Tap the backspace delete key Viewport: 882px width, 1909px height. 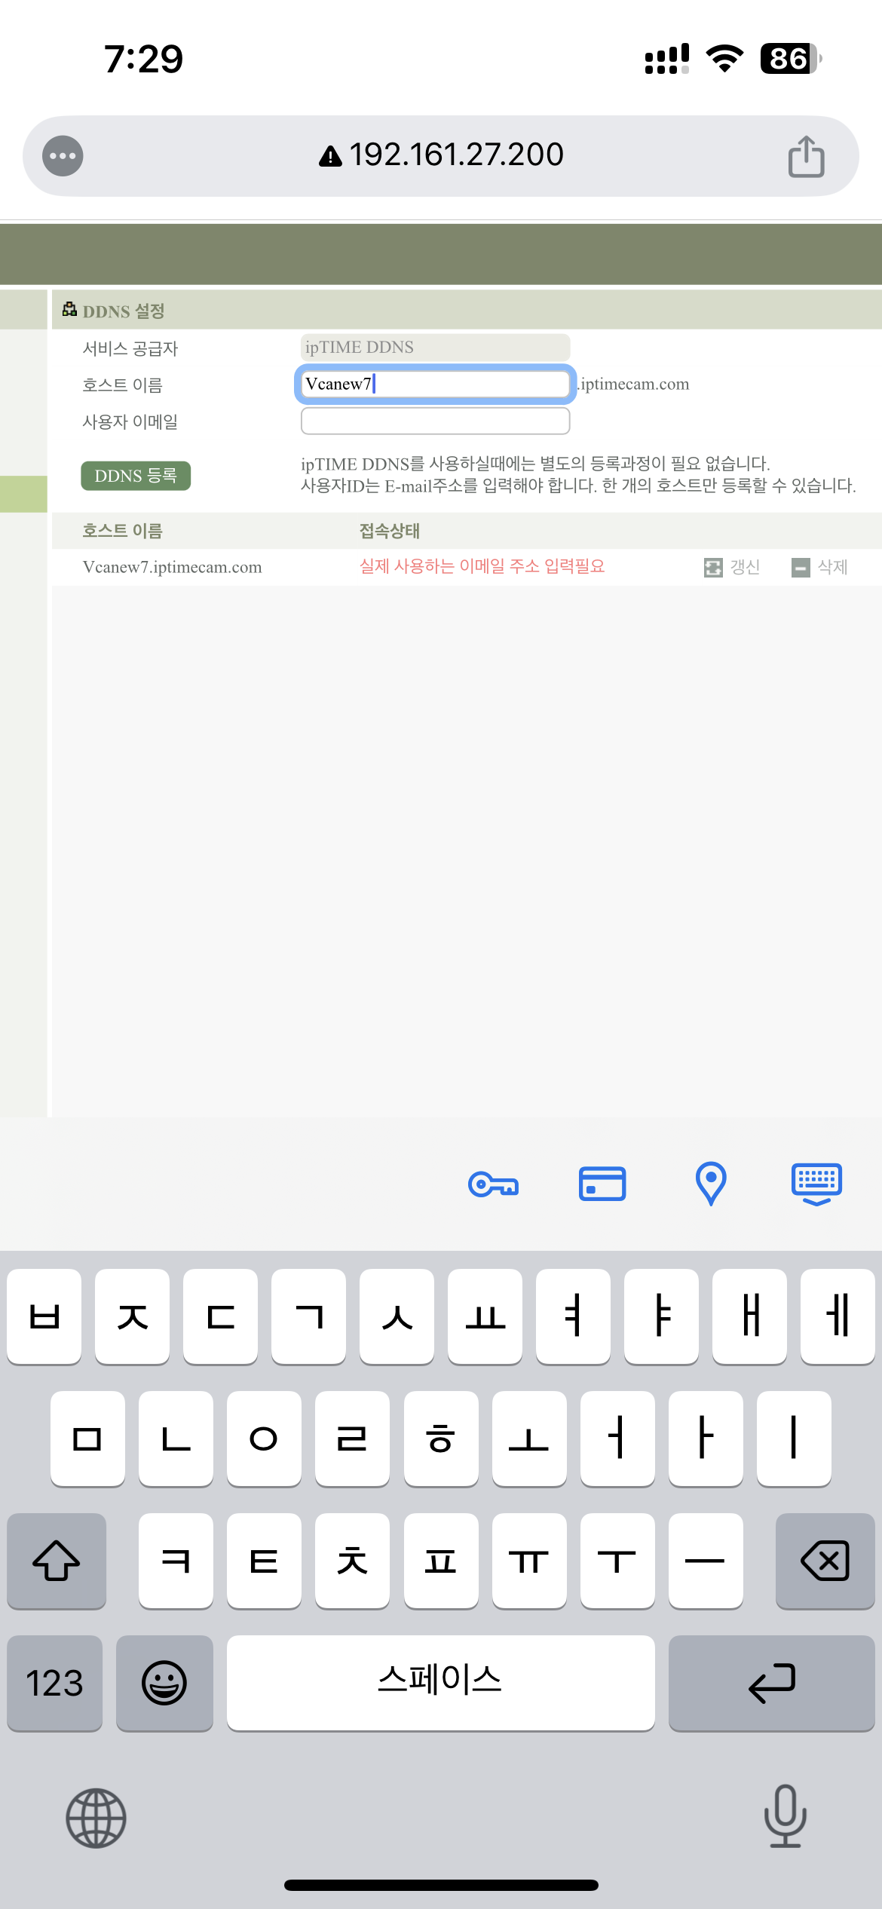tap(825, 1561)
